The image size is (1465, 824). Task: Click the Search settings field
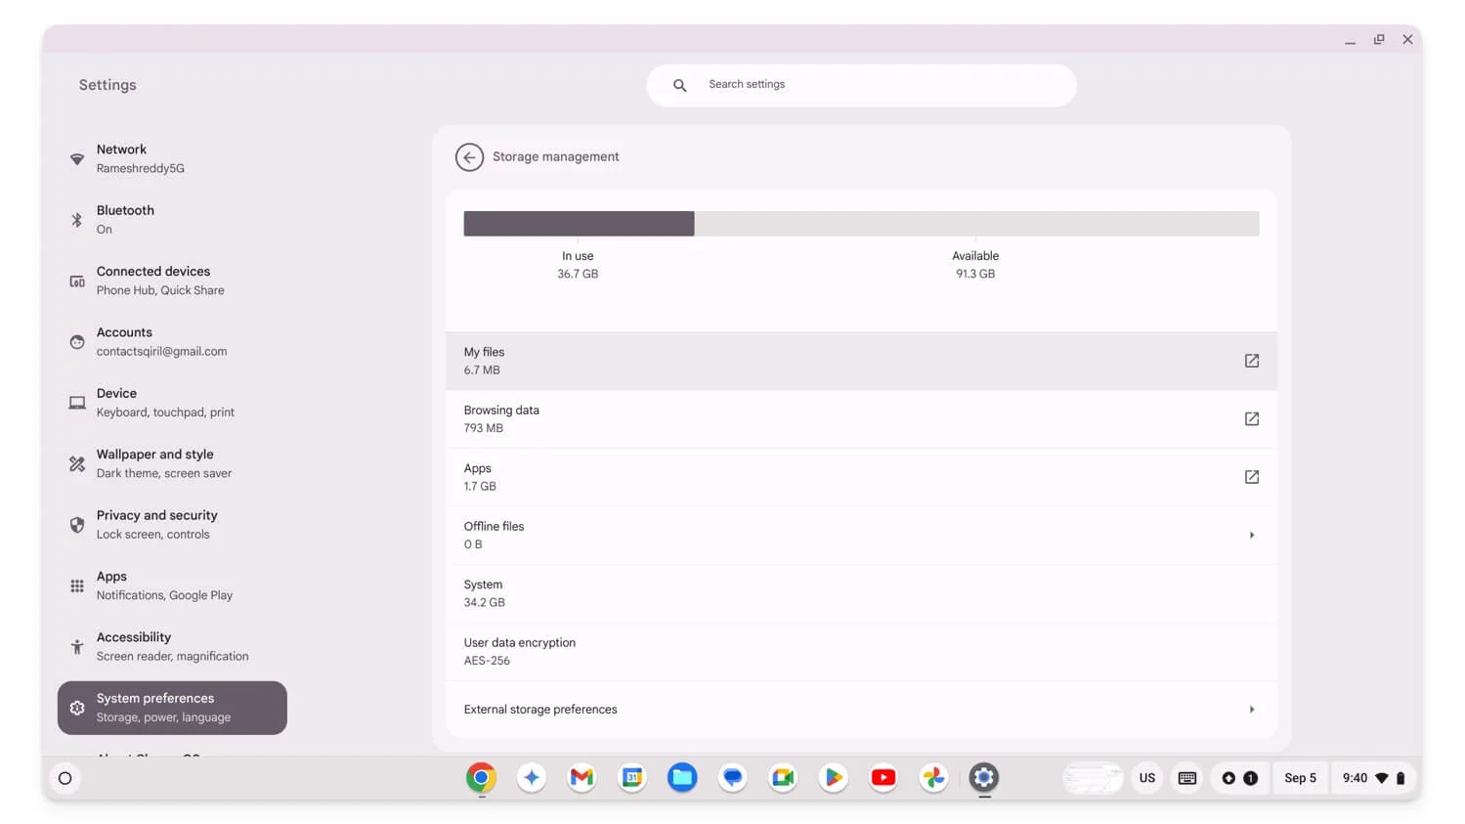(861, 85)
